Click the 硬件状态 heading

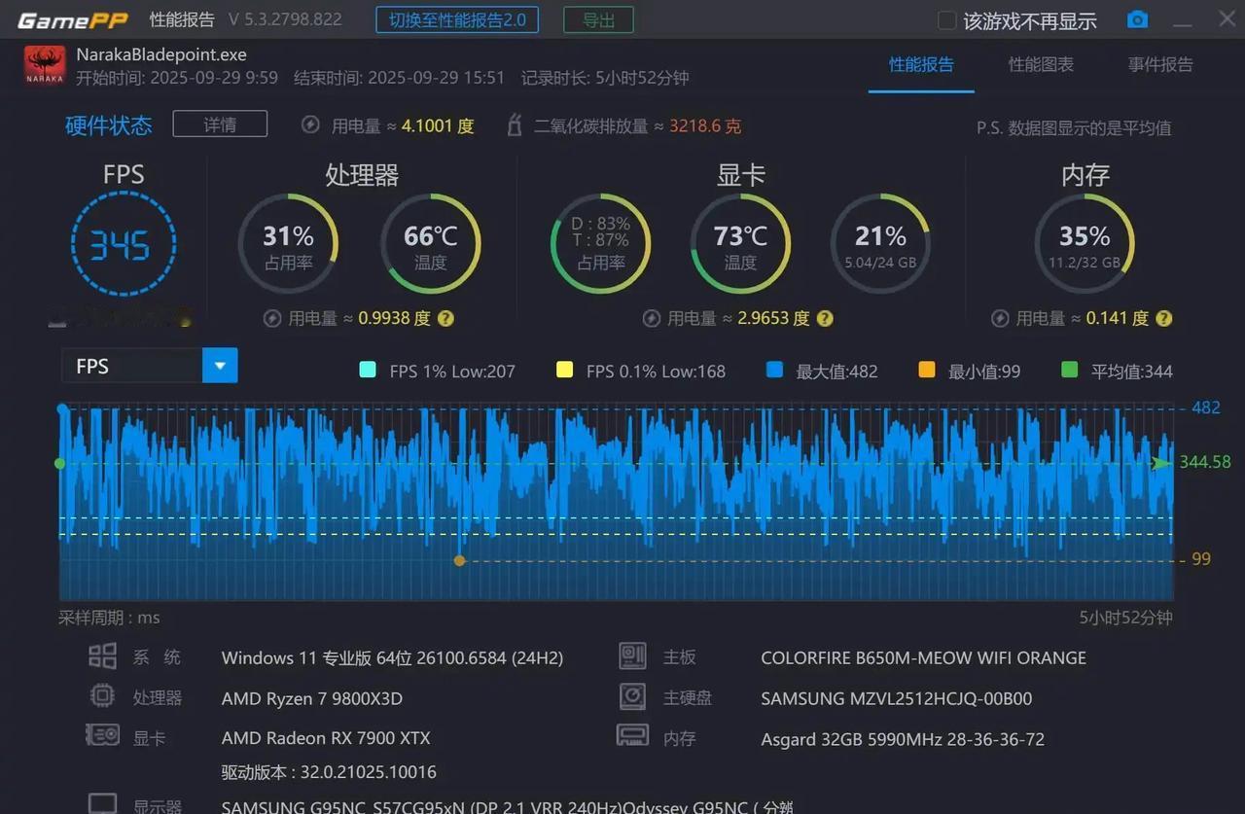pyautogui.click(x=109, y=125)
